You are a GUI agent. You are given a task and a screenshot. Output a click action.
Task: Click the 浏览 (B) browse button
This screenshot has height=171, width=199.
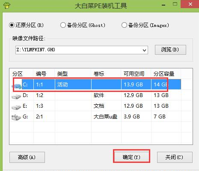170,50
